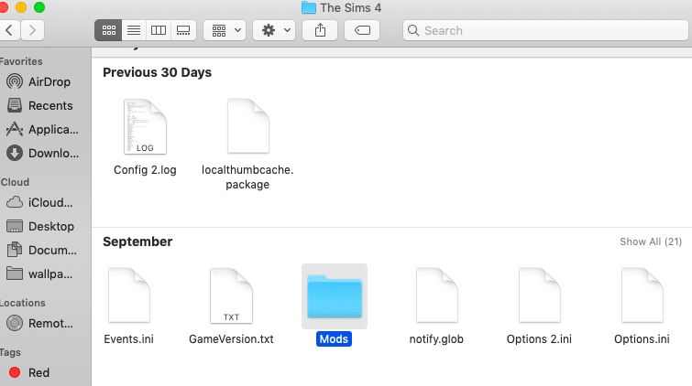Image resolution: width=692 pixels, height=386 pixels.
Task: Click the GameVersion.txt file name
Action: click(x=231, y=338)
